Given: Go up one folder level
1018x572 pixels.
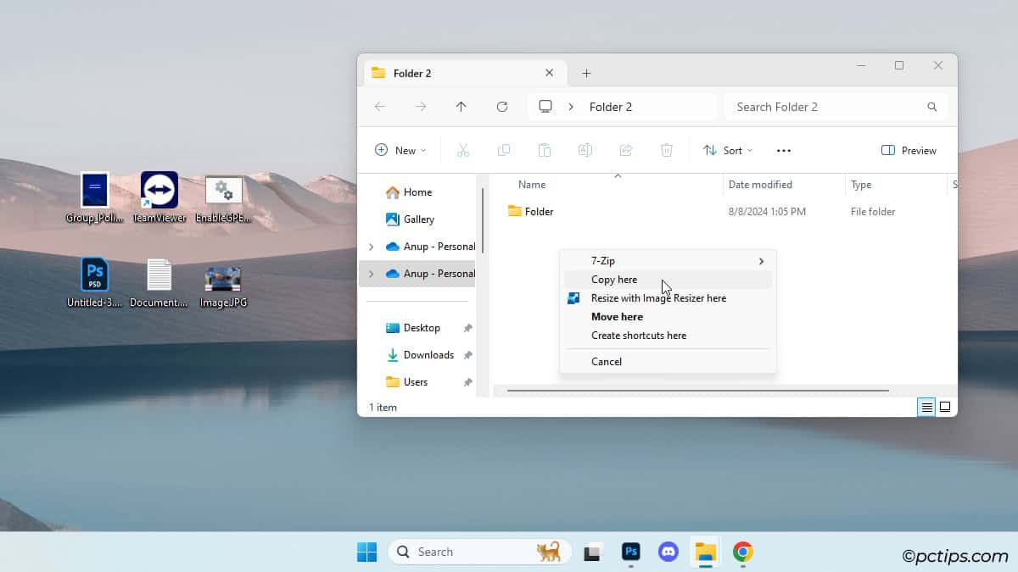Looking at the screenshot, I should pos(461,107).
